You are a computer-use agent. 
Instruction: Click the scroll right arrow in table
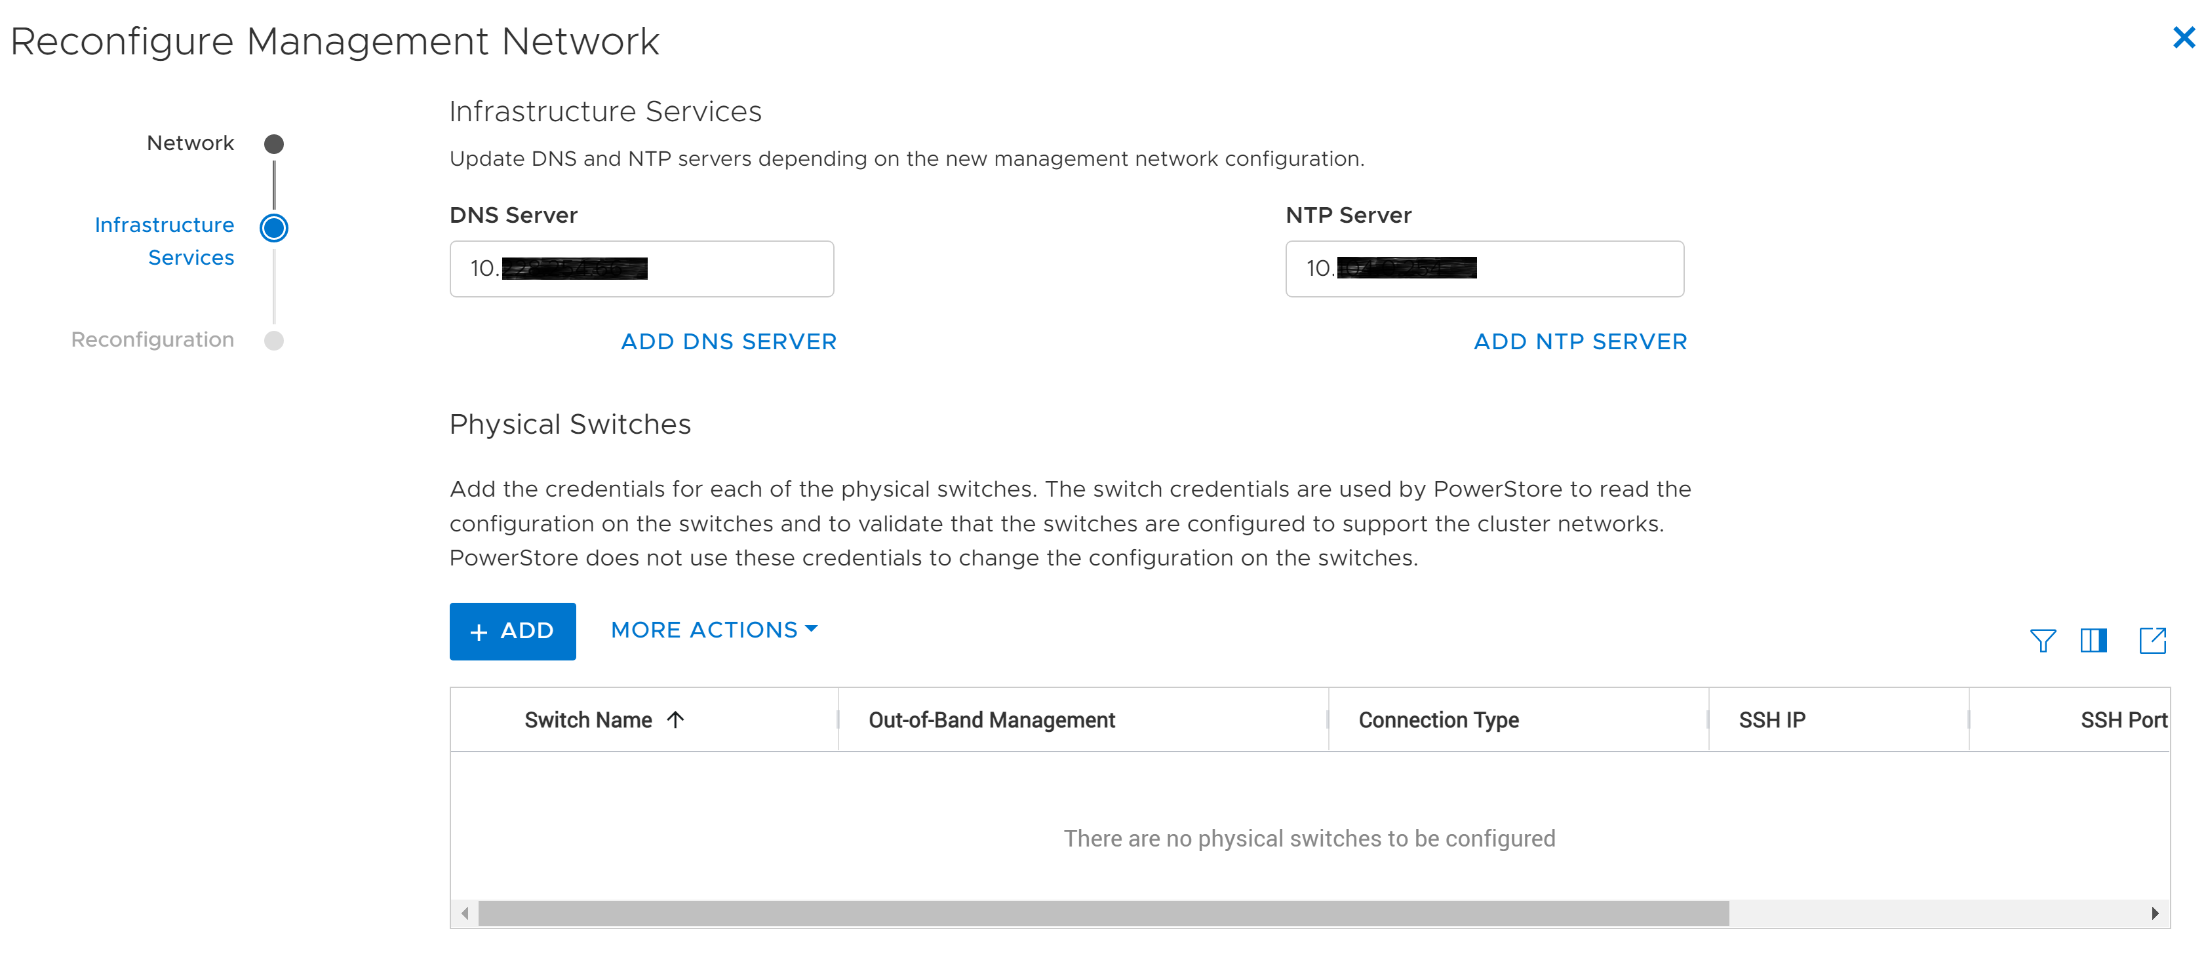point(2155,913)
